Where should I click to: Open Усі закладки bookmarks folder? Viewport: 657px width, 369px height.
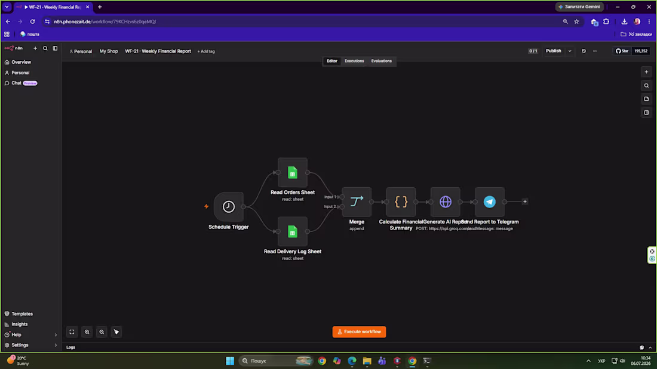636,35
